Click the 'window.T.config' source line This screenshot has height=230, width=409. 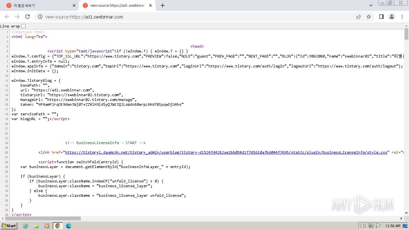(208, 57)
